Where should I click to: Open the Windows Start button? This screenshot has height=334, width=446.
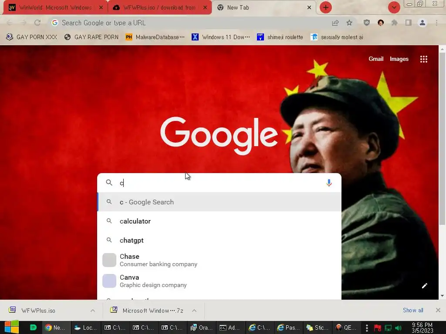click(x=12, y=327)
